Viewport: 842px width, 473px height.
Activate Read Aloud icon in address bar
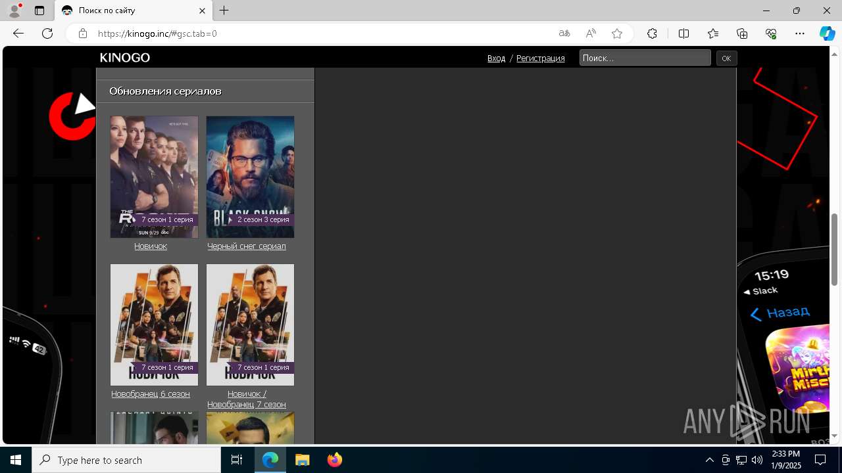[591, 34]
